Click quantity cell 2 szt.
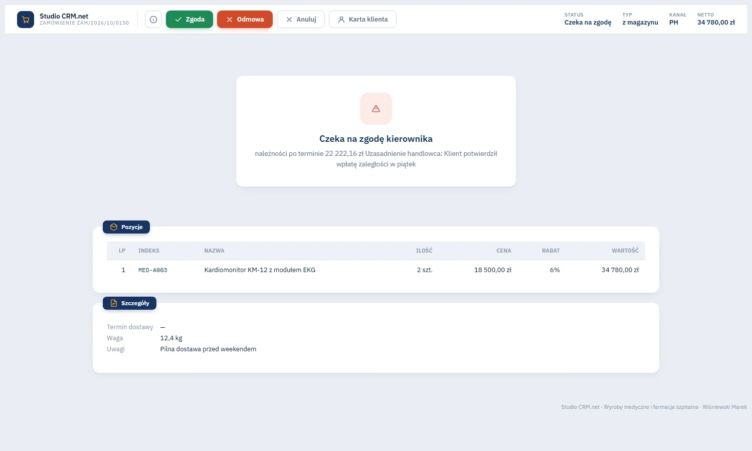This screenshot has height=451, width=752. [x=425, y=270]
